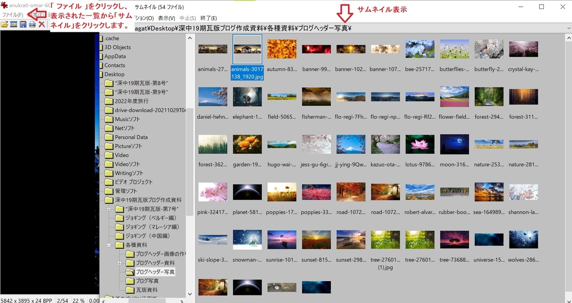Select the flower-field thumbnail

(x=455, y=97)
